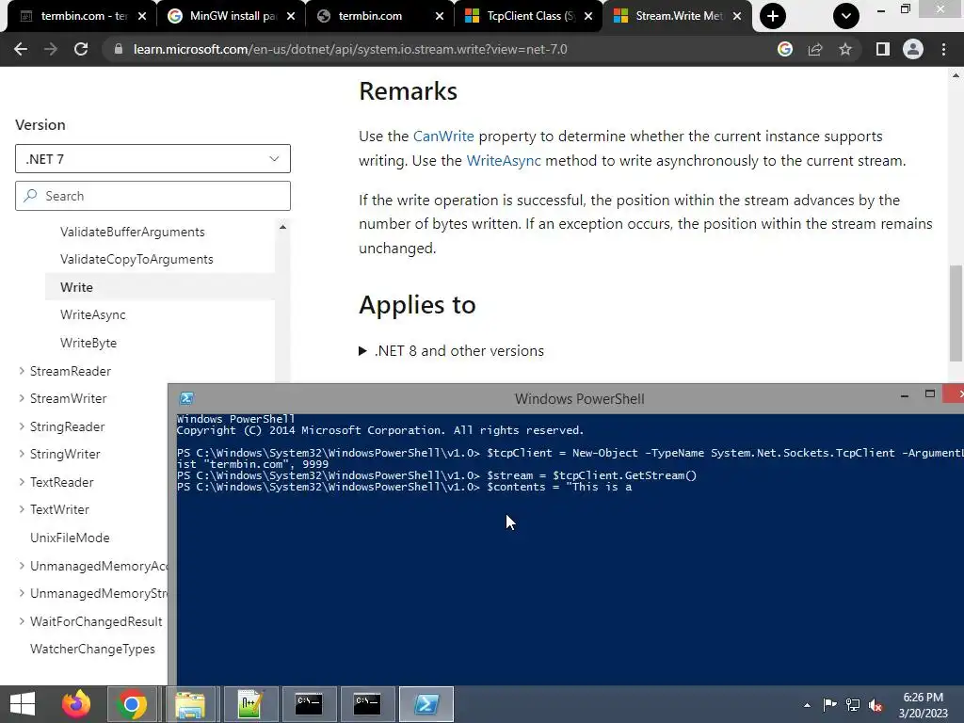Click the sidebar list scroll-up arrow
Screen dimensions: 964x723
pos(282,227)
